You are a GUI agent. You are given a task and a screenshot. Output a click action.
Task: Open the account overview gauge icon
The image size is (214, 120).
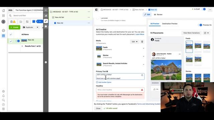click(3, 30)
